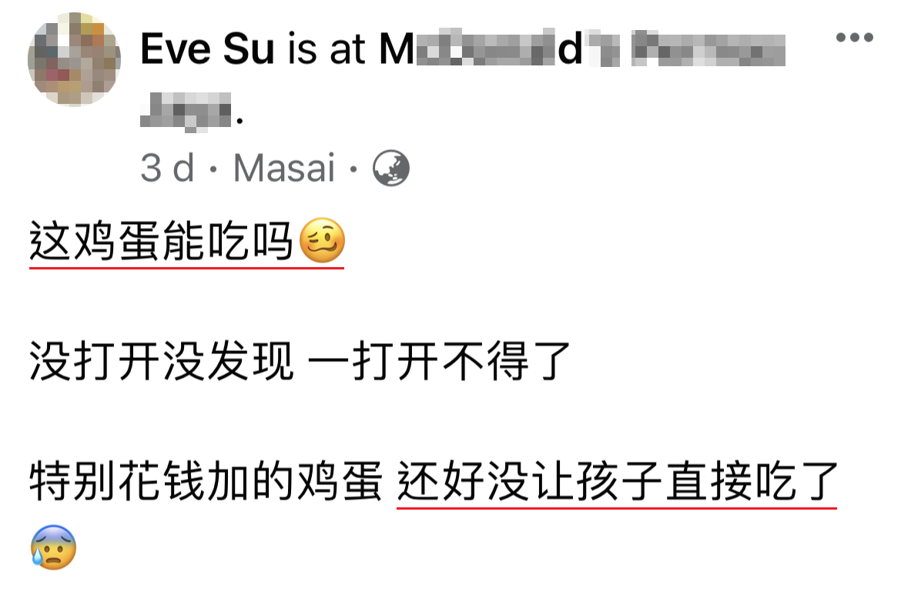Click the phrase '特别花钱加的鸡蛋'
This screenshot has height=592, width=901.
click(206, 481)
